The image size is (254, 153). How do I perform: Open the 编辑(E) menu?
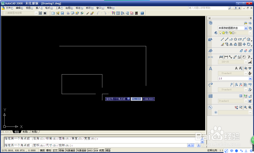pyautogui.click(x=20, y=8)
